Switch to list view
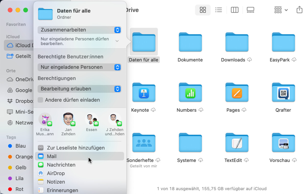 tap(219, 10)
